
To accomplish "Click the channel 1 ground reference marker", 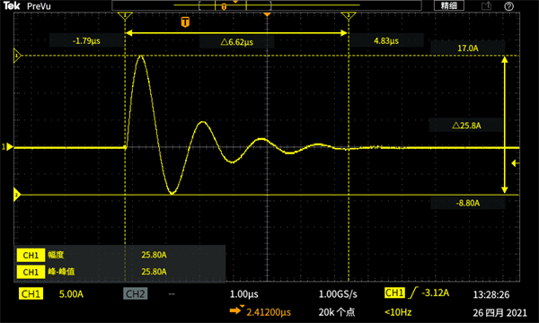I will (x=7, y=147).
